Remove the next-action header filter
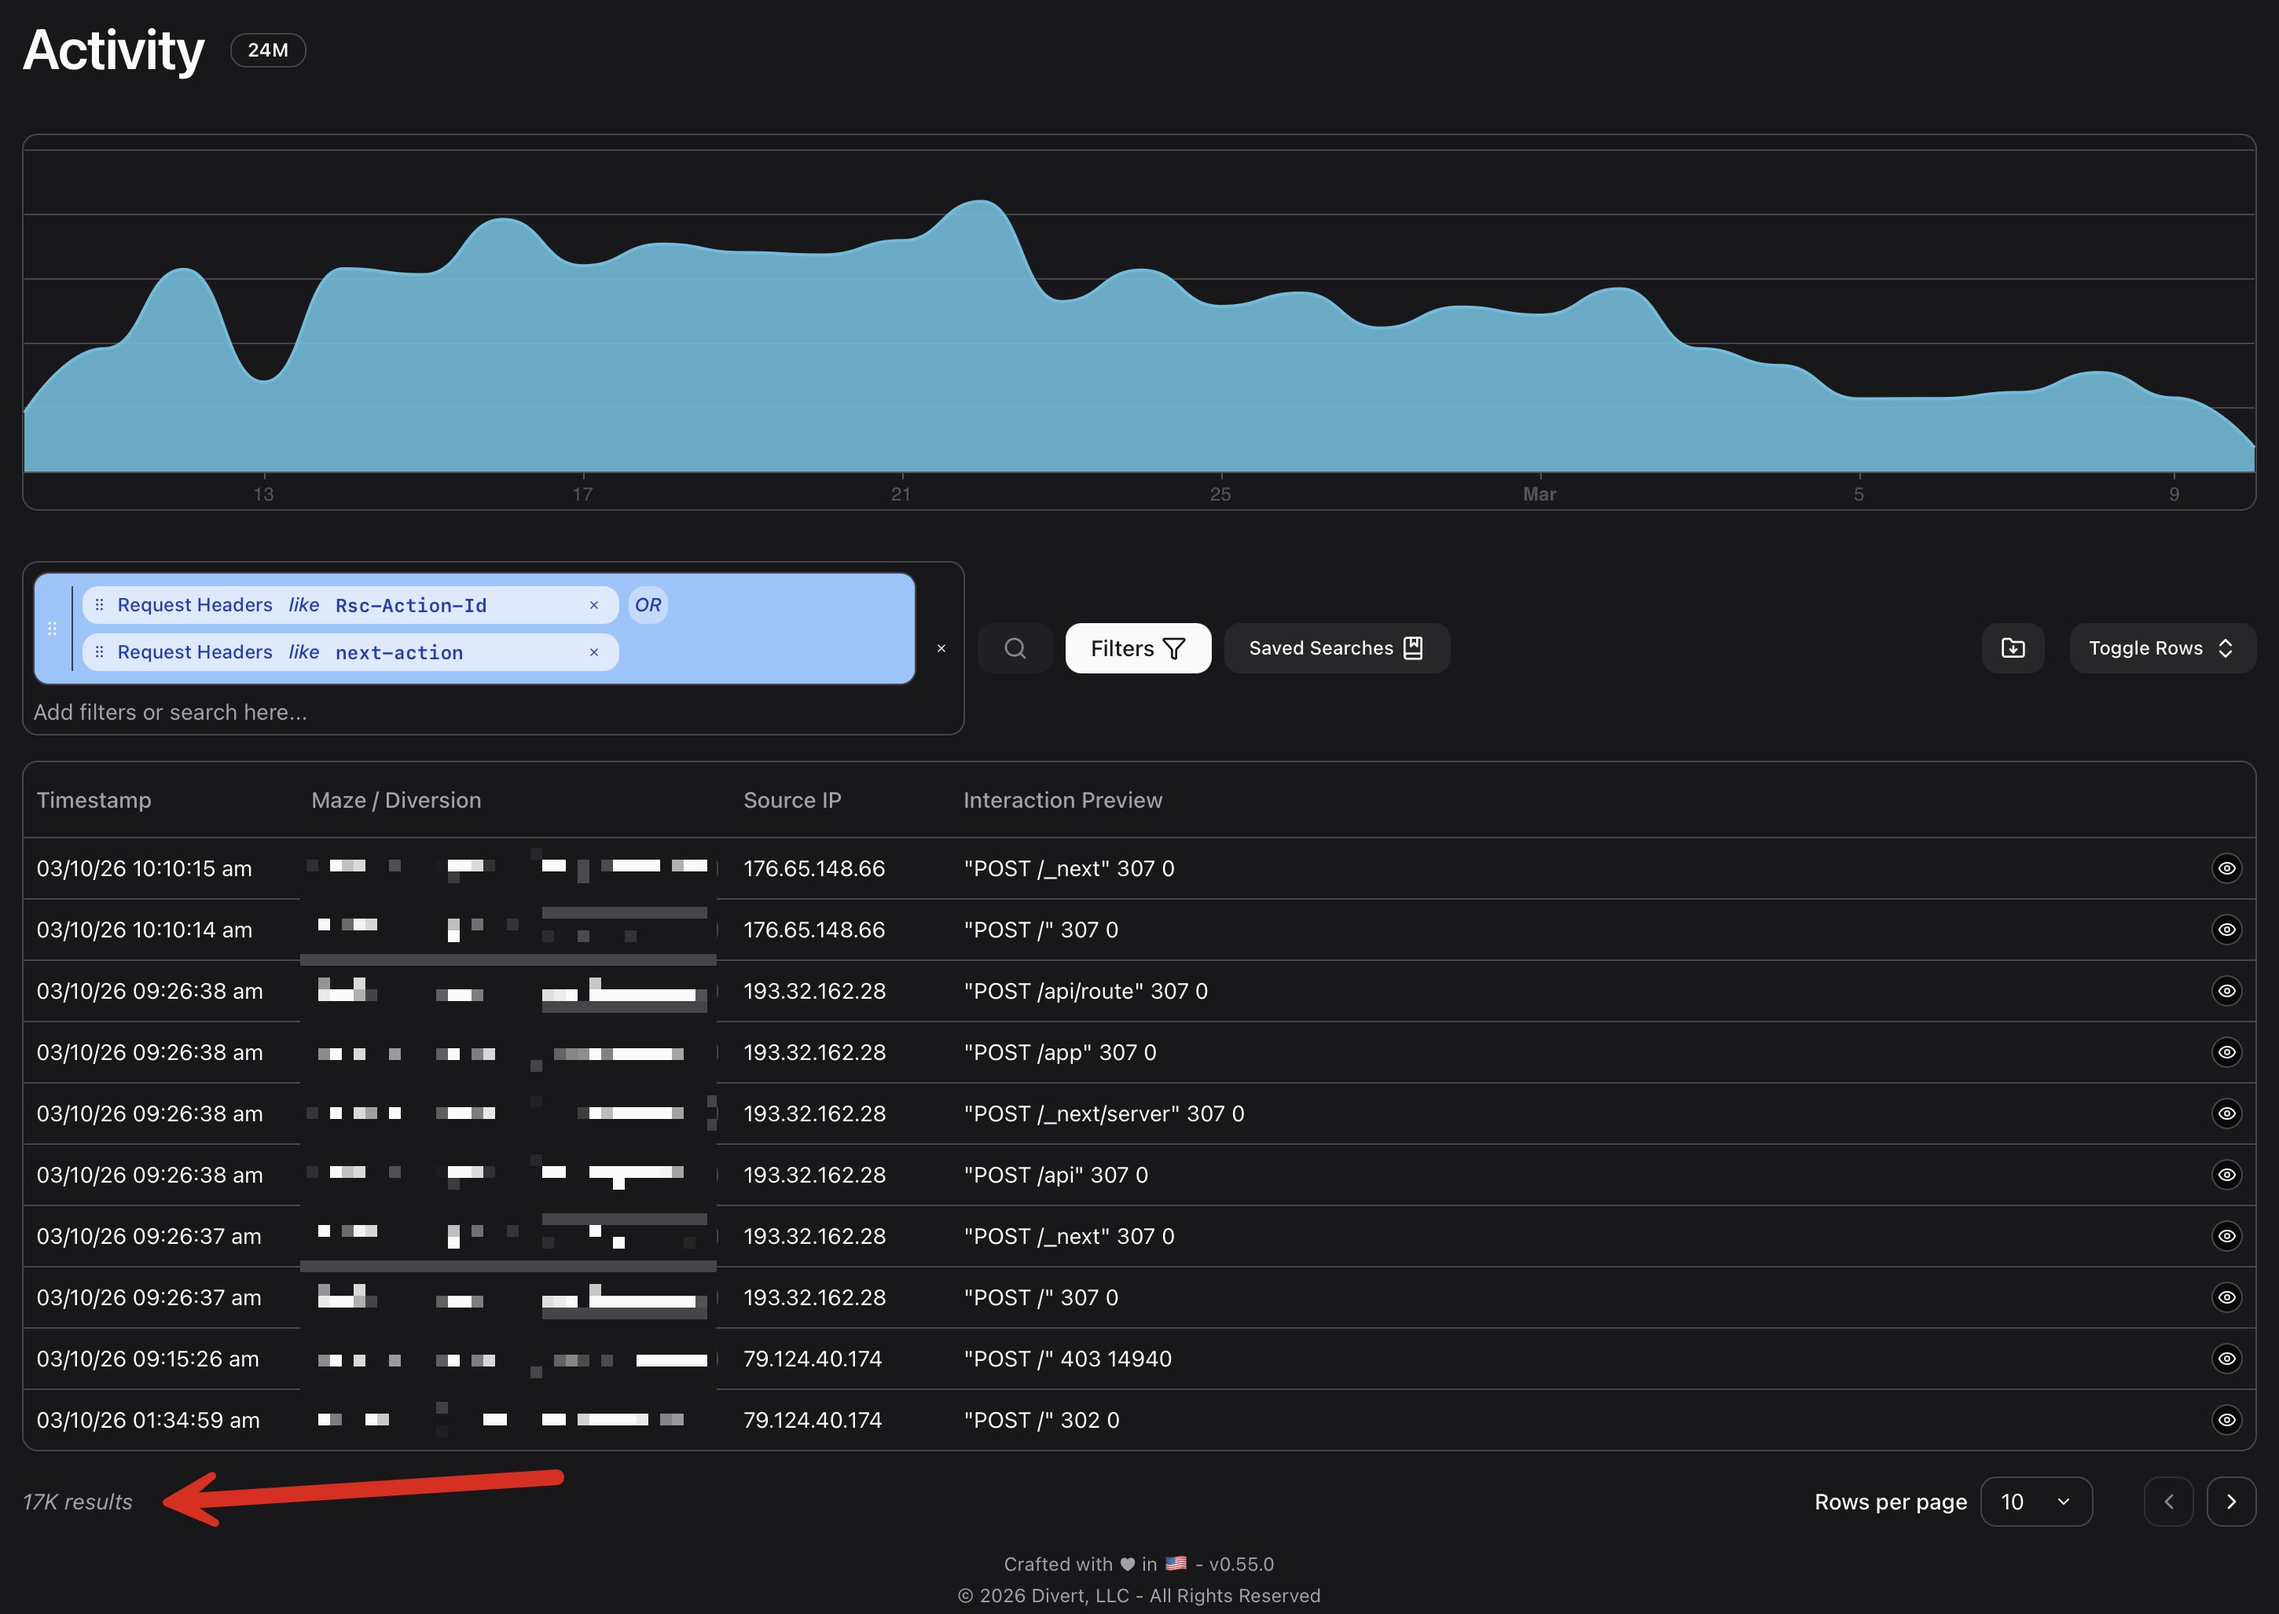The image size is (2279, 1614). pyautogui.click(x=594, y=652)
